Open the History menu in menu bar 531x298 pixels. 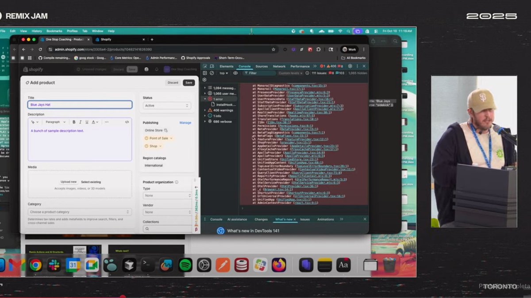(x=37, y=31)
